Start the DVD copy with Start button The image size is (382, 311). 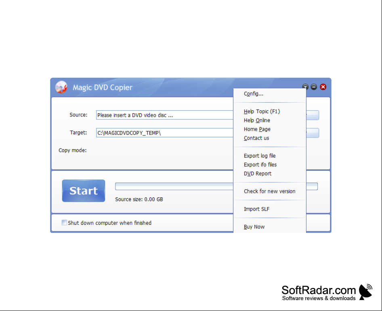(84, 191)
